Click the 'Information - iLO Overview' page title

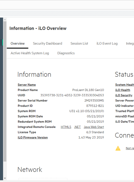click(38, 28)
